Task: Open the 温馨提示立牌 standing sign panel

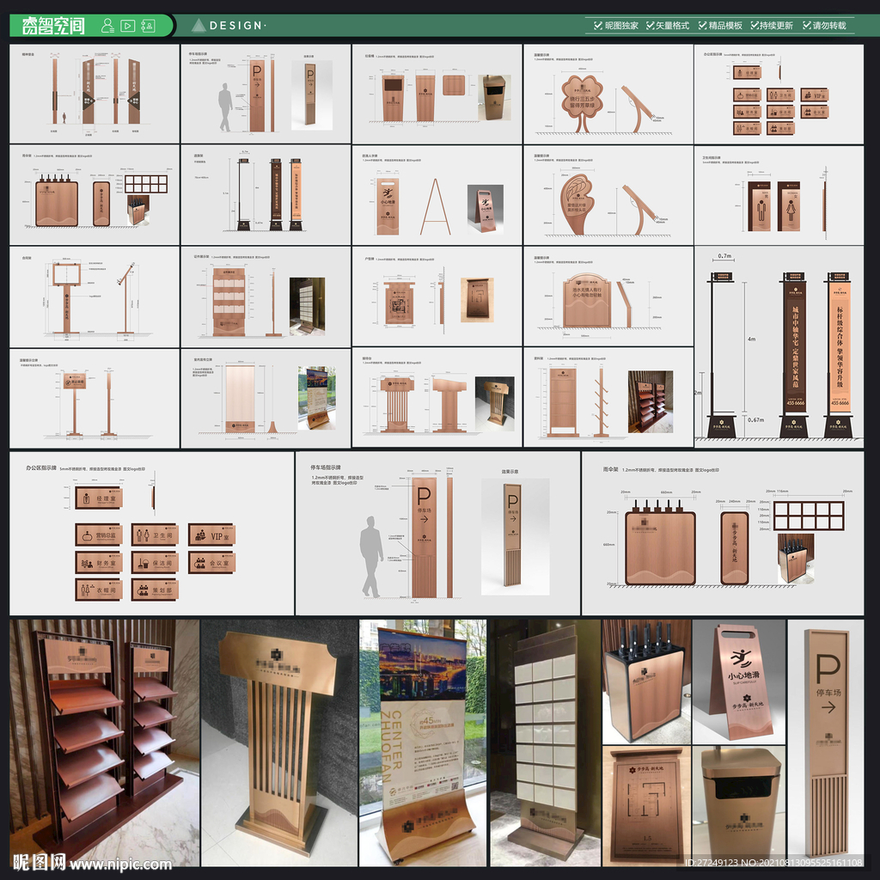Action: (95, 399)
